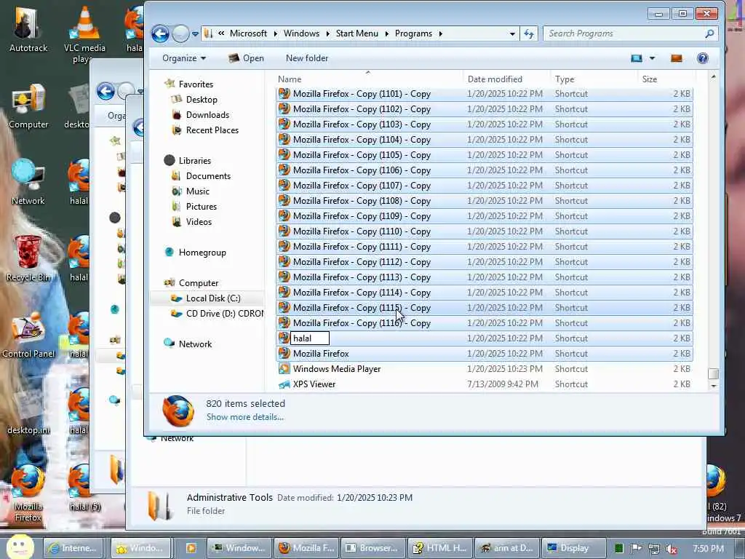Open Favorites in the navigation pane
This screenshot has height=559, width=745.
196,84
